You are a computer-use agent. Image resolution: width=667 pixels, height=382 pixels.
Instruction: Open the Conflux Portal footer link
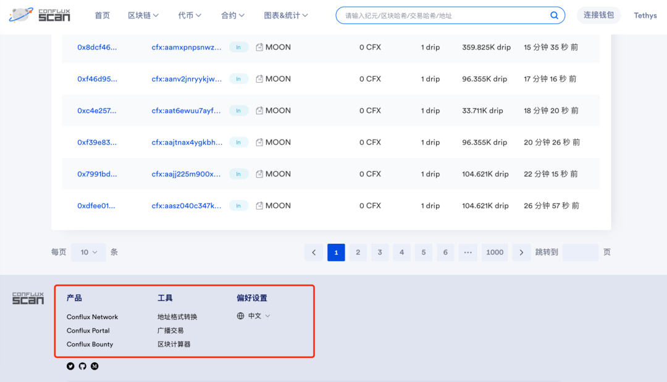click(88, 331)
